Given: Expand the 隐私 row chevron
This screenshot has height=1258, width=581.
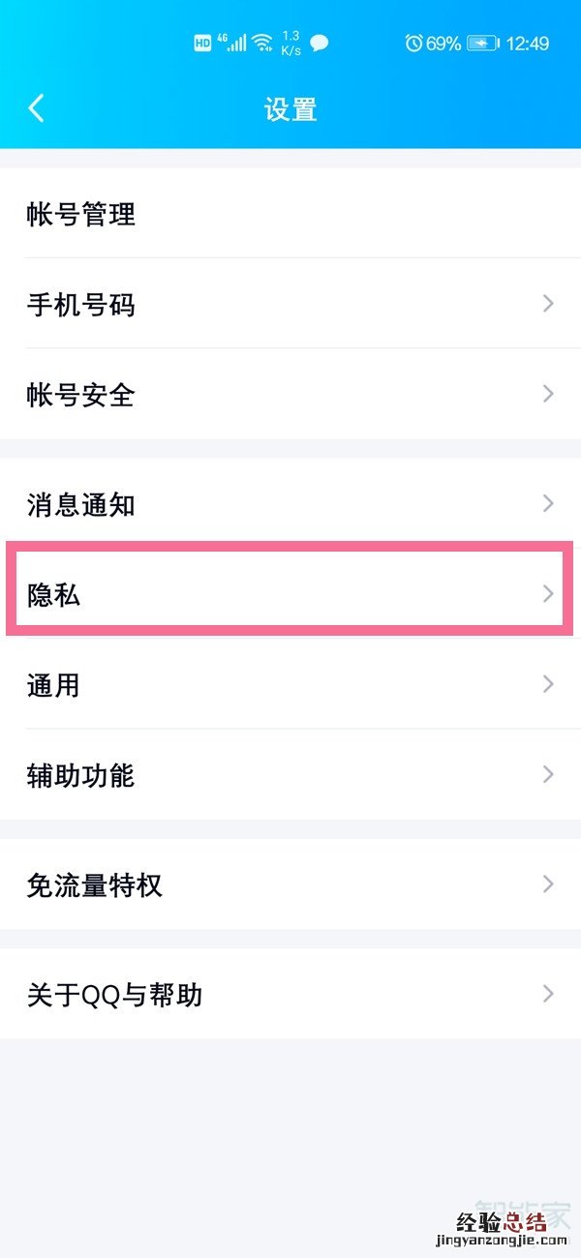Looking at the screenshot, I should [x=548, y=593].
